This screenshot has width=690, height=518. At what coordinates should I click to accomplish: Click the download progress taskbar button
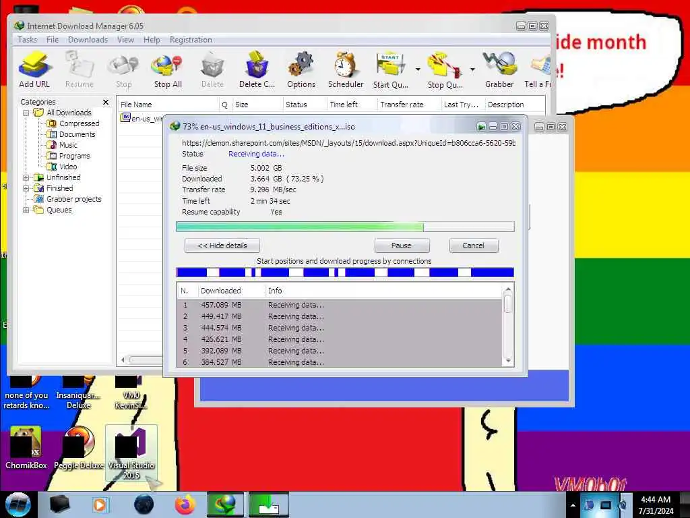[x=269, y=505]
